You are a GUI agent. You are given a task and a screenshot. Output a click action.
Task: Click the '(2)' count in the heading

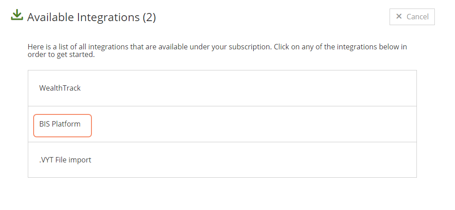point(149,17)
